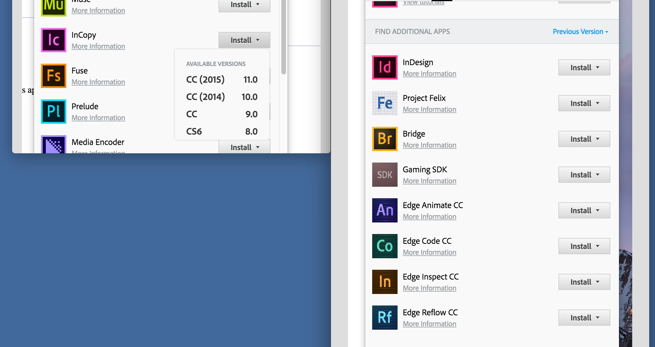The image size is (655, 347).
Task: Open More Information link for Gaming SDK
Action: click(430, 181)
